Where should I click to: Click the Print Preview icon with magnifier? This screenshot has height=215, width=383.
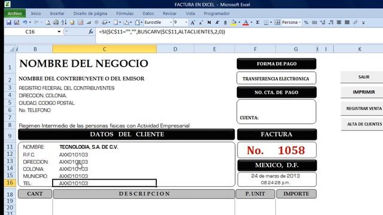[48, 23]
